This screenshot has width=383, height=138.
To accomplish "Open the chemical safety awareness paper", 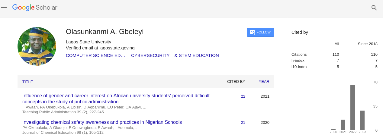I will coord(102,122).
